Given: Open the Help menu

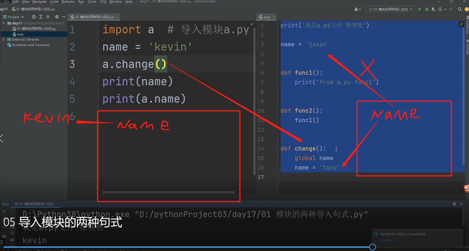Looking at the screenshot, I should [129, 2].
